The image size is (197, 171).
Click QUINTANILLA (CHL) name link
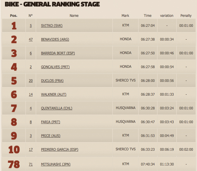[56, 108]
